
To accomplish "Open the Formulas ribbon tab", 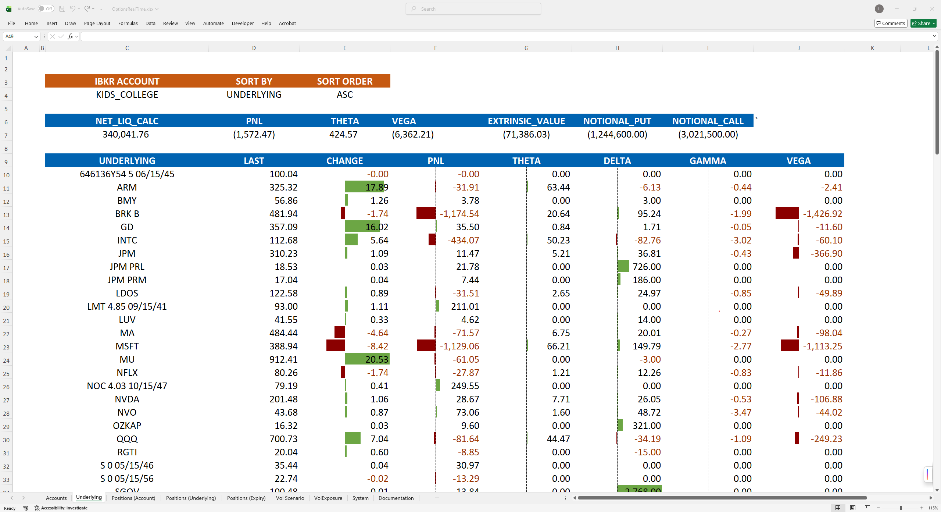I will 128,23.
